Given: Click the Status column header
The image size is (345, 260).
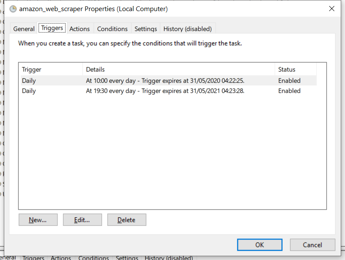Looking at the screenshot, I should pos(296,70).
